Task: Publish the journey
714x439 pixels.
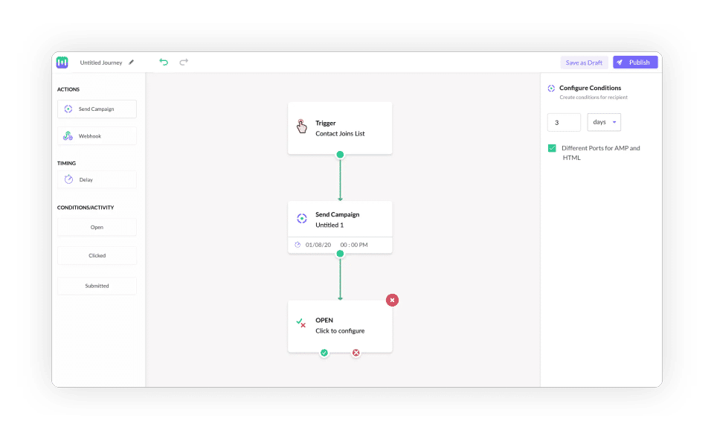Action: pyautogui.click(x=635, y=63)
